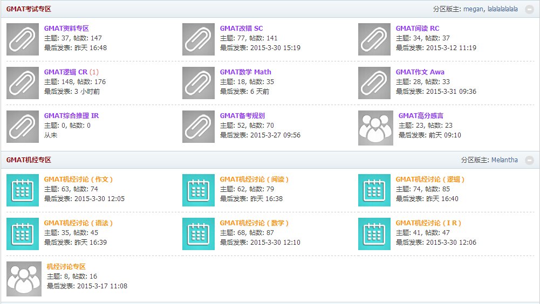
Task: Open the GMAT逻辑 CR forum link
Action: click(x=65, y=72)
